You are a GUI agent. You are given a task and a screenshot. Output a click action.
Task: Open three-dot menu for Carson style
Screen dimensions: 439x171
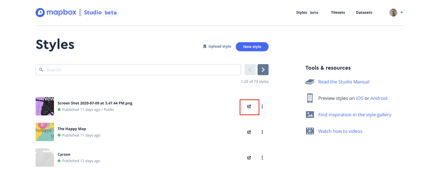(x=262, y=158)
